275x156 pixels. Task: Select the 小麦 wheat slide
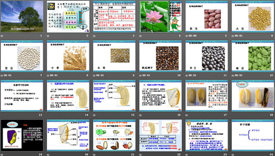tap(68, 56)
